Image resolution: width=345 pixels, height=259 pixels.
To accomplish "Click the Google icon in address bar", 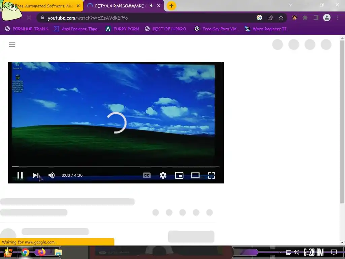I will pyautogui.click(x=259, y=18).
